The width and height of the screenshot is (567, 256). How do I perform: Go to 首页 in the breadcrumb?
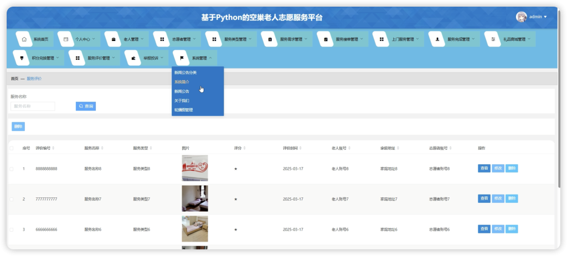pos(14,79)
